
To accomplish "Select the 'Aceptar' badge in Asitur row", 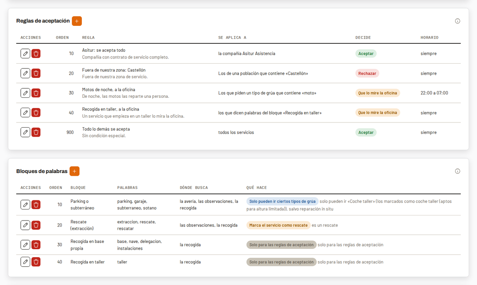I will pos(366,54).
